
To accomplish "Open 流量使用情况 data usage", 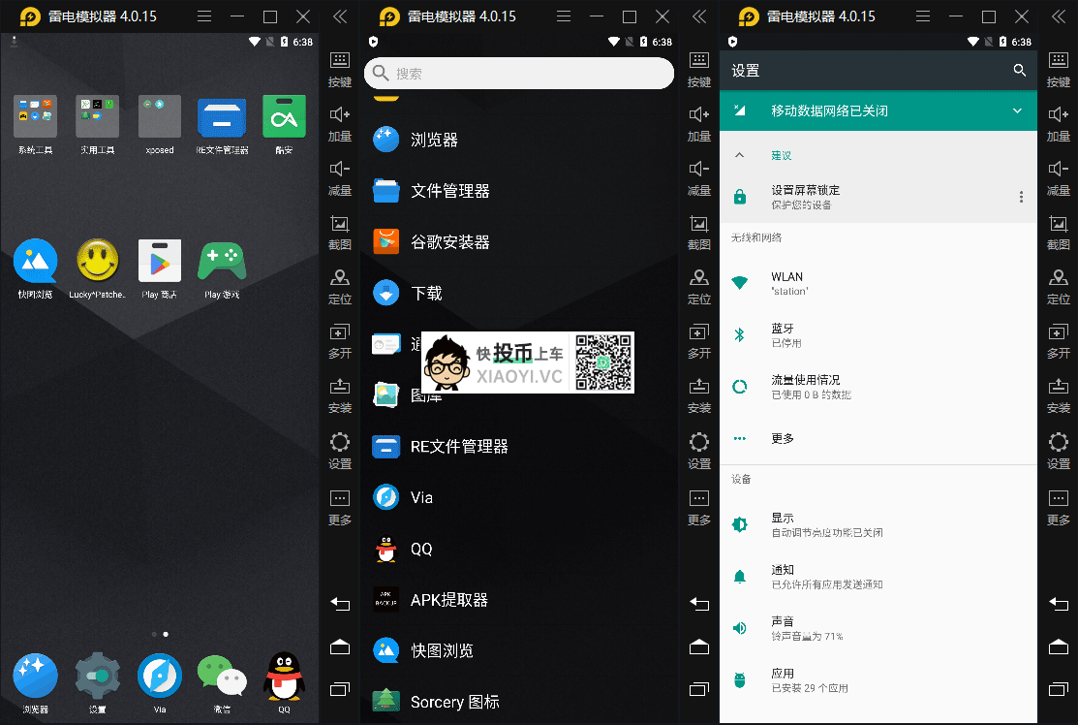I will [x=878, y=387].
